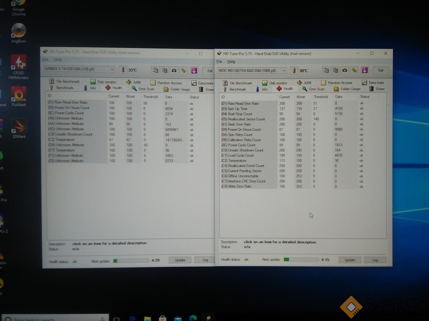This screenshot has width=429, height=321.
Task: Open CPUID HWMonitor desktop shortcut
Action: click(19, 67)
